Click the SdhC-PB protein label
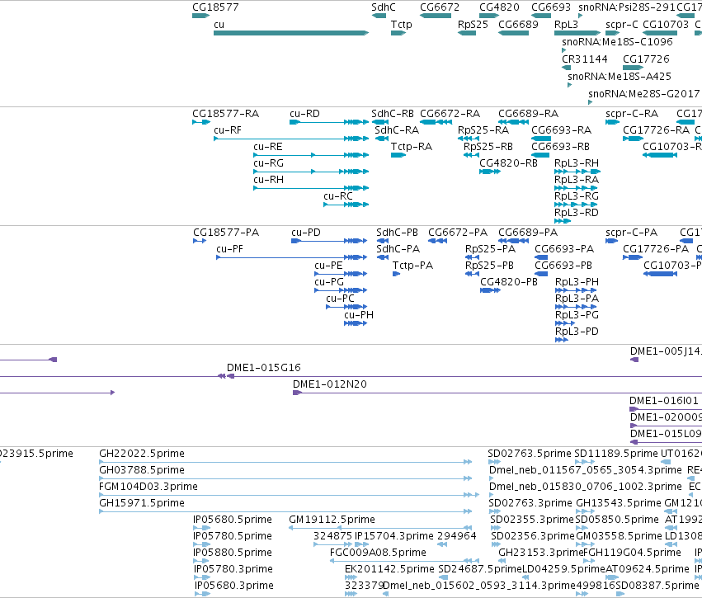Screen dimensions: 702x598 click(397, 233)
